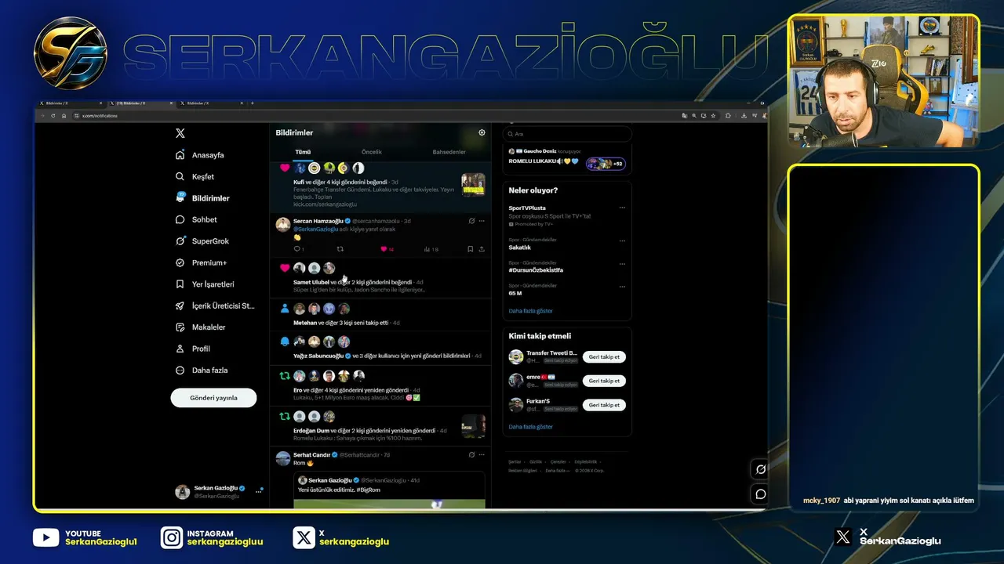
Task: Expand Daha fazla menu in sidebar
Action: 202,370
